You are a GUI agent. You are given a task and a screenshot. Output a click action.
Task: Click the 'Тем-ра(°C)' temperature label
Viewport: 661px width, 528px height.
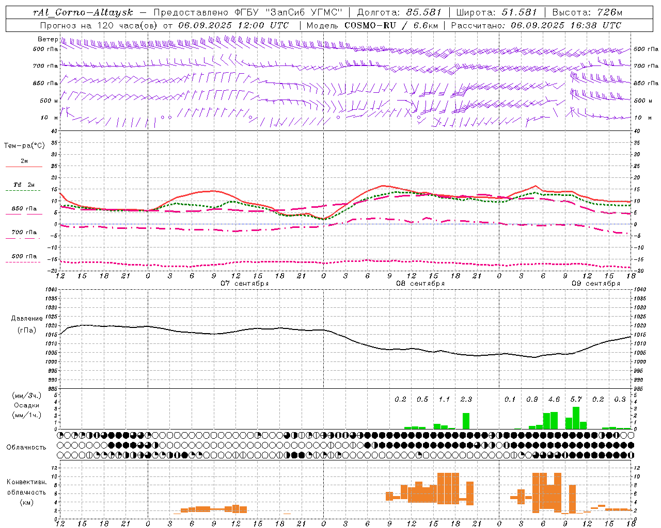click(x=24, y=146)
